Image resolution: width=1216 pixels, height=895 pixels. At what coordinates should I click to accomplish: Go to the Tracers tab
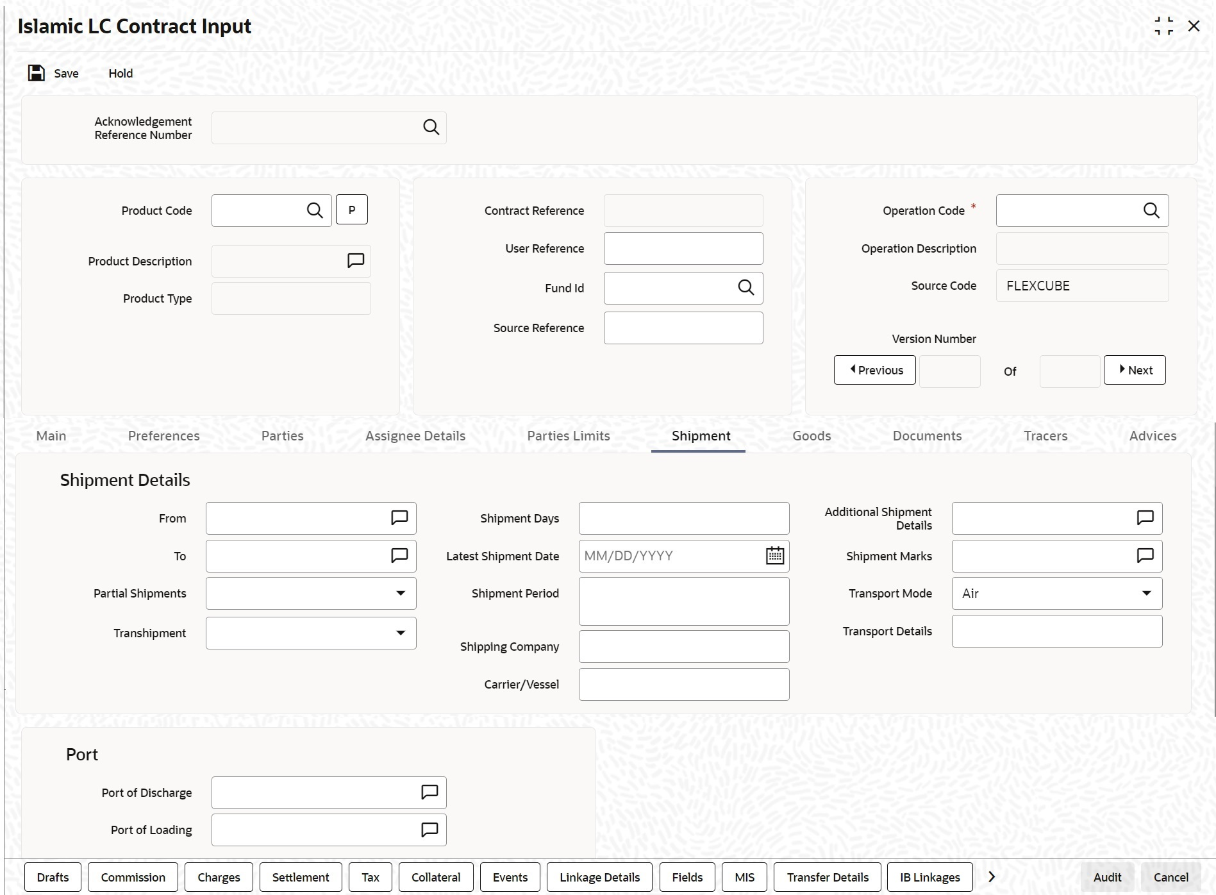click(x=1045, y=436)
